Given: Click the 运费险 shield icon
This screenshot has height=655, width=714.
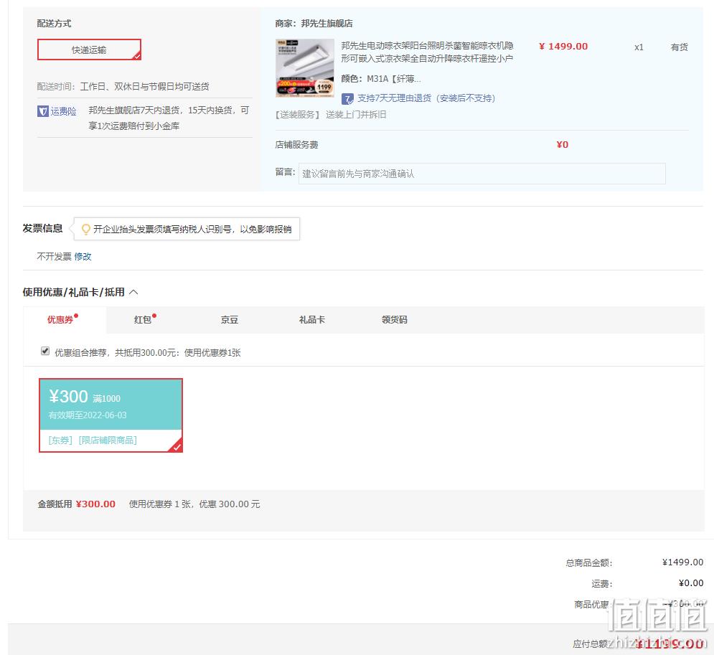Looking at the screenshot, I should [x=43, y=111].
